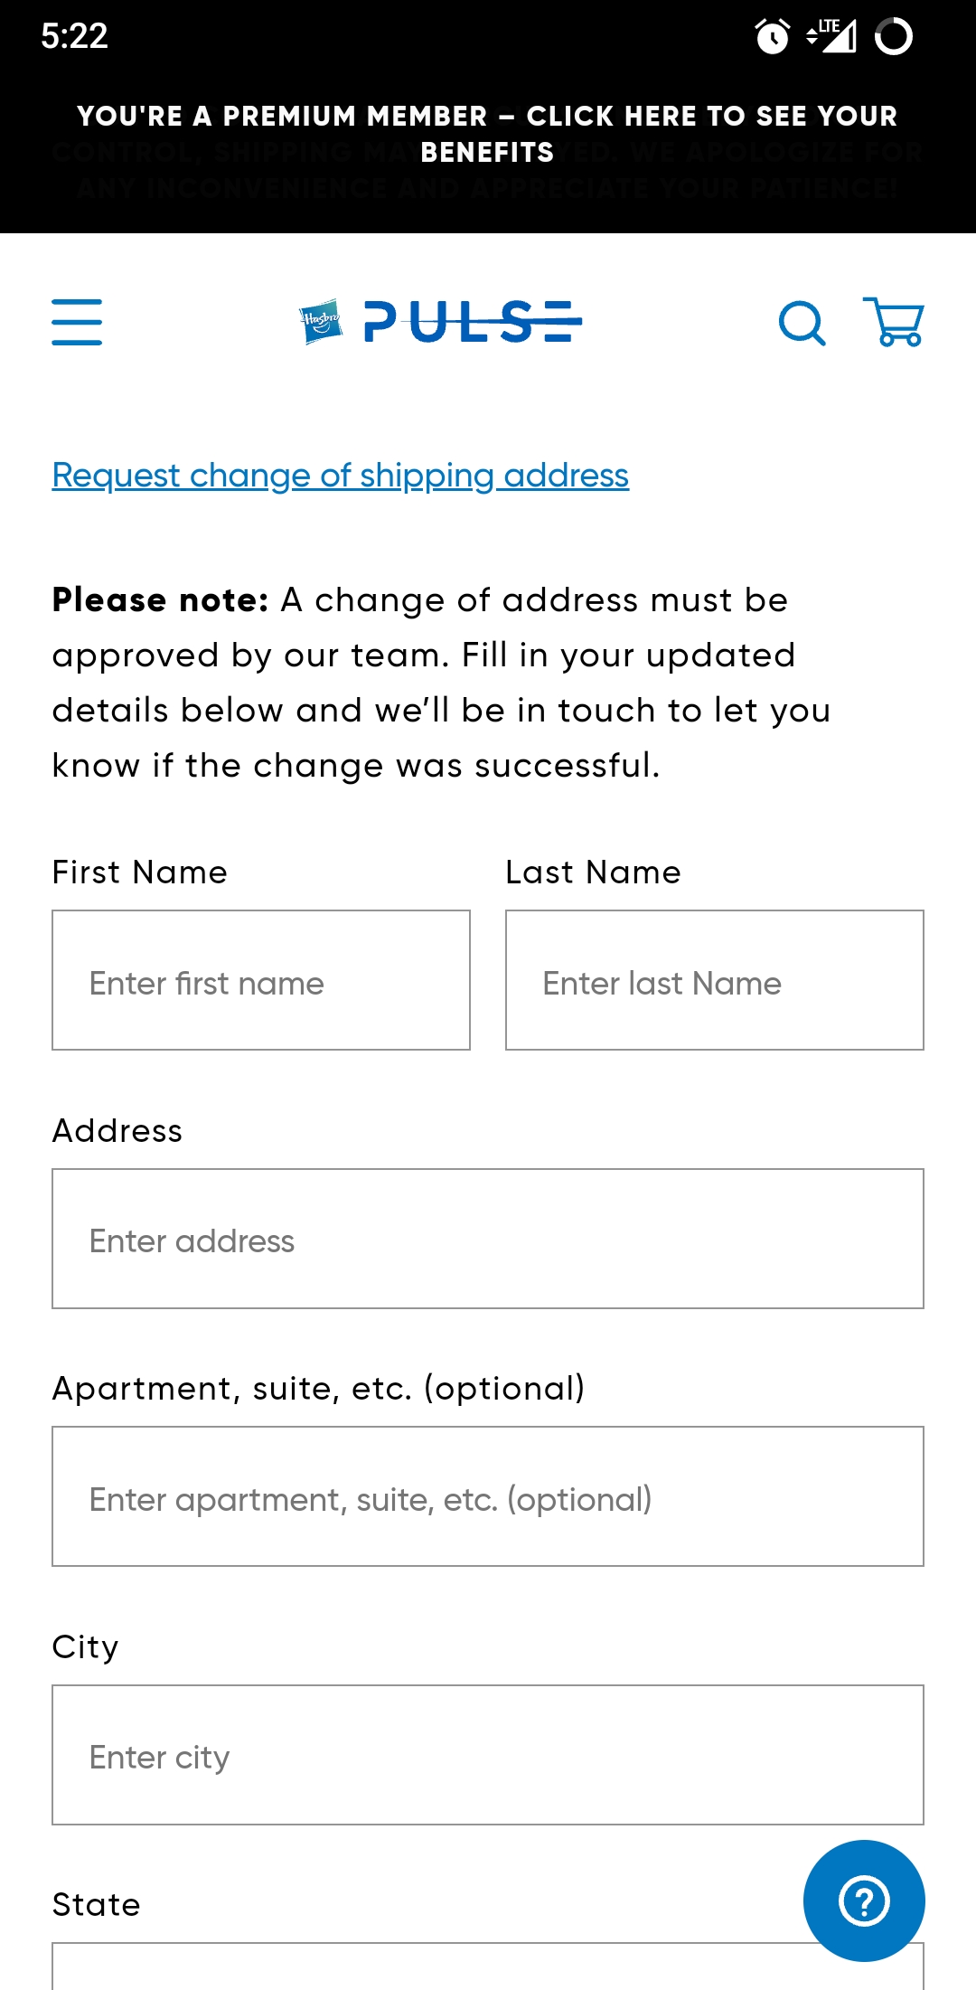Select the apartment, suite optional field

pyautogui.click(x=488, y=1496)
